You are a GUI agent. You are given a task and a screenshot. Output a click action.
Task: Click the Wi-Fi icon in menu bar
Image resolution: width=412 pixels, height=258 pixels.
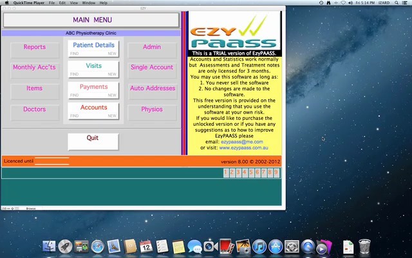pyautogui.click(x=343, y=3)
